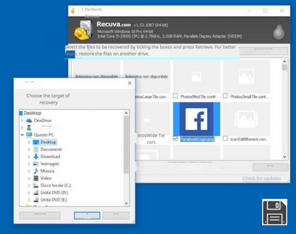
Task: Click the Piriform pear logo
Action: coord(278,30)
